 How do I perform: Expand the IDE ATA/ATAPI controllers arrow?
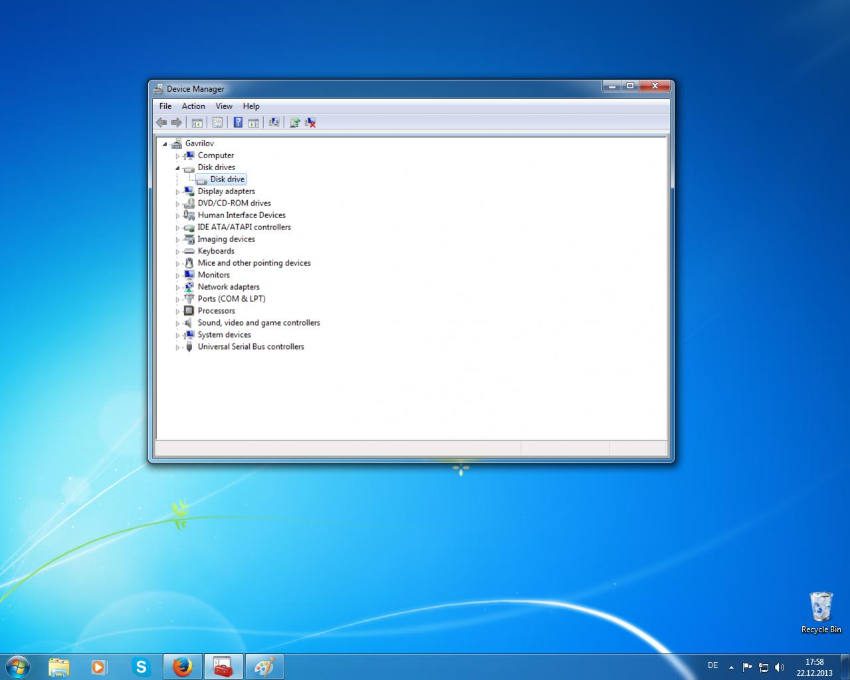point(177,227)
